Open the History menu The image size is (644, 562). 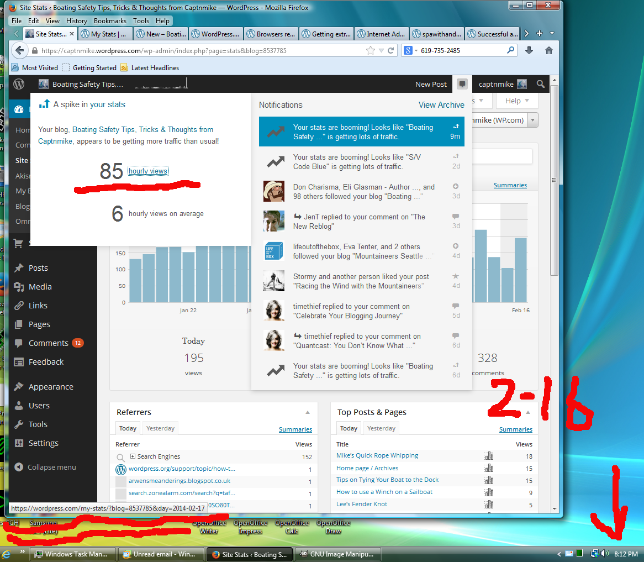tap(76, 21)
